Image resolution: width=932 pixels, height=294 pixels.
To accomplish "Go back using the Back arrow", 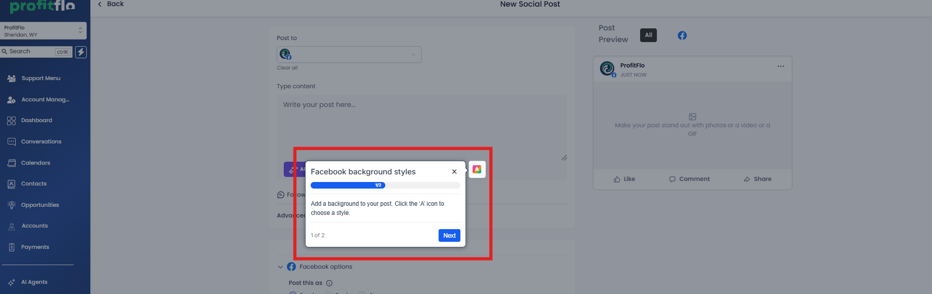I will [110, 4].
